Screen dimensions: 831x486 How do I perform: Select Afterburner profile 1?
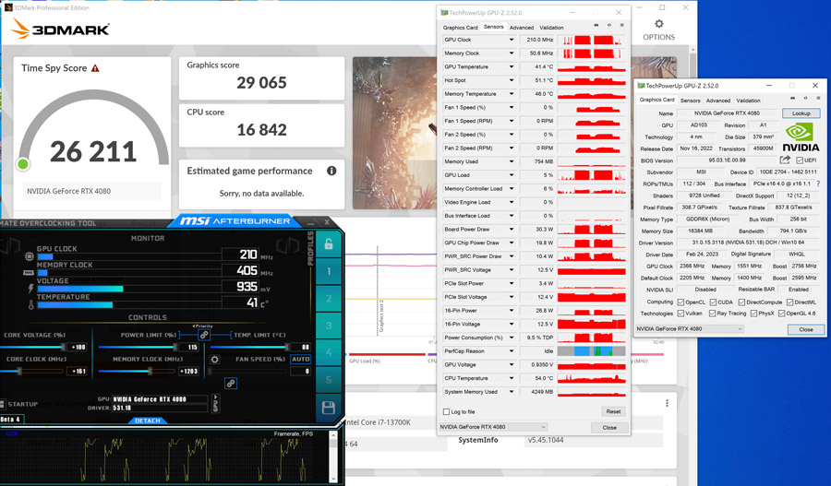[329, 271]
